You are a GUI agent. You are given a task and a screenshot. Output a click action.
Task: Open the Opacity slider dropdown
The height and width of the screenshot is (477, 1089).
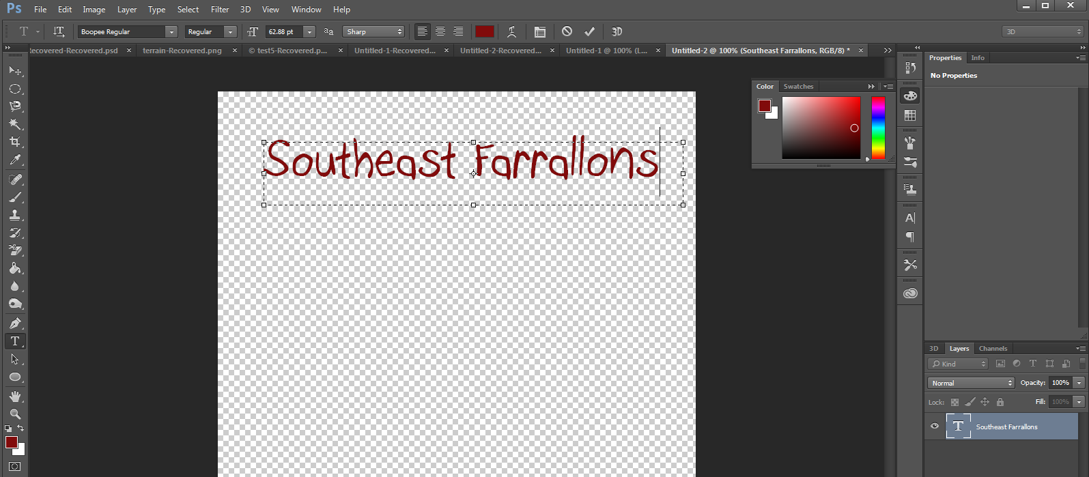1079,383
